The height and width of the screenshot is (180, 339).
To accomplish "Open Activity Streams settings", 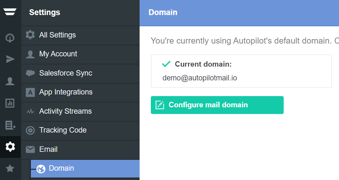I will point(65,111).
